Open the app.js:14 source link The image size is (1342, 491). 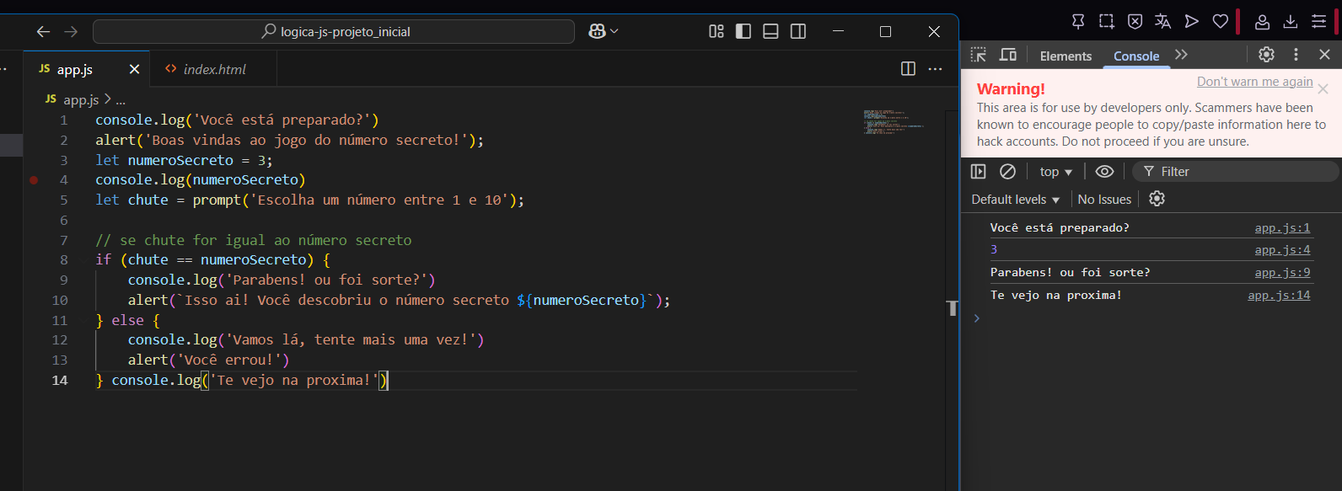pos(1279,295)
